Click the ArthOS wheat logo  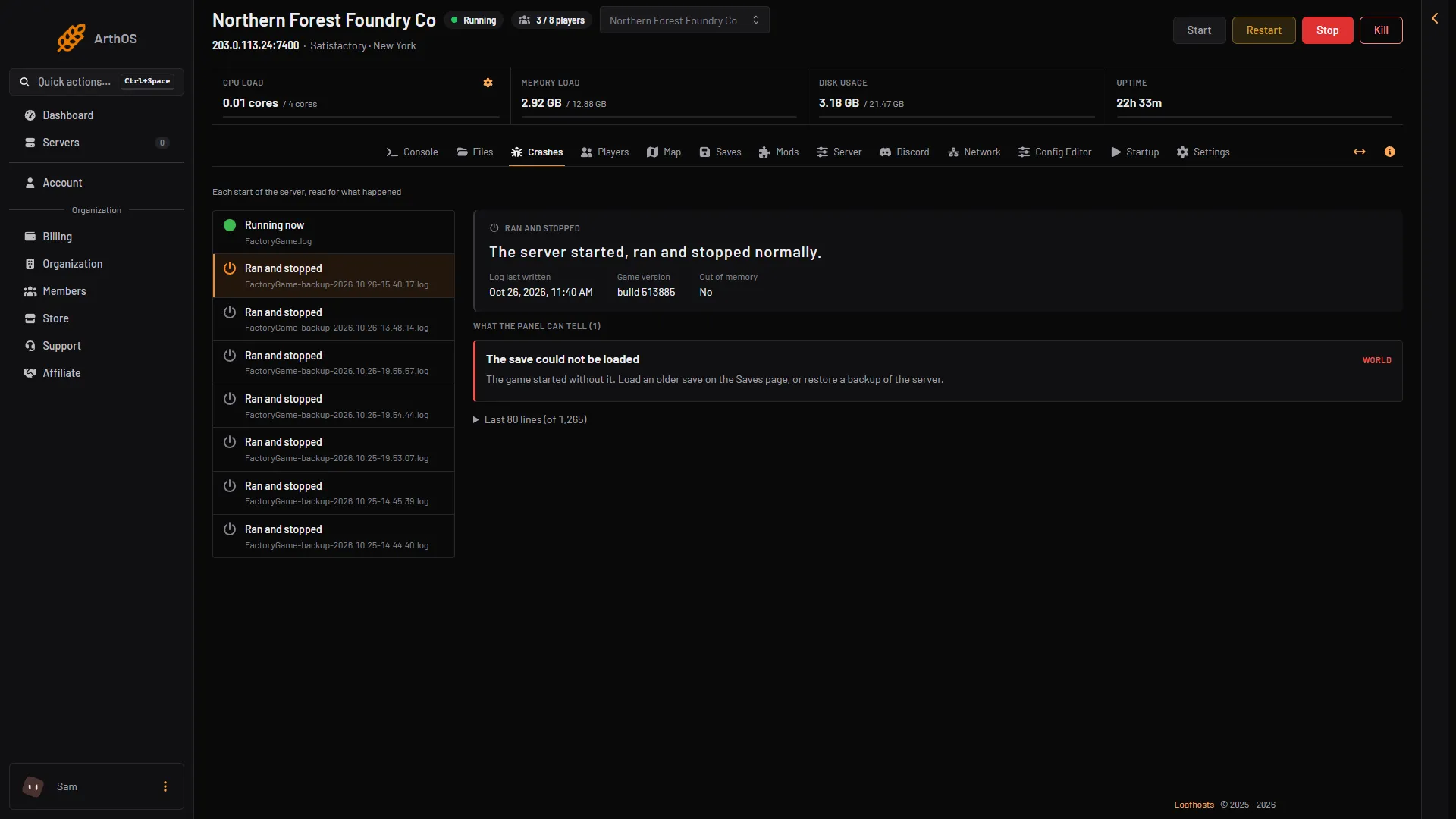point(71,38)
